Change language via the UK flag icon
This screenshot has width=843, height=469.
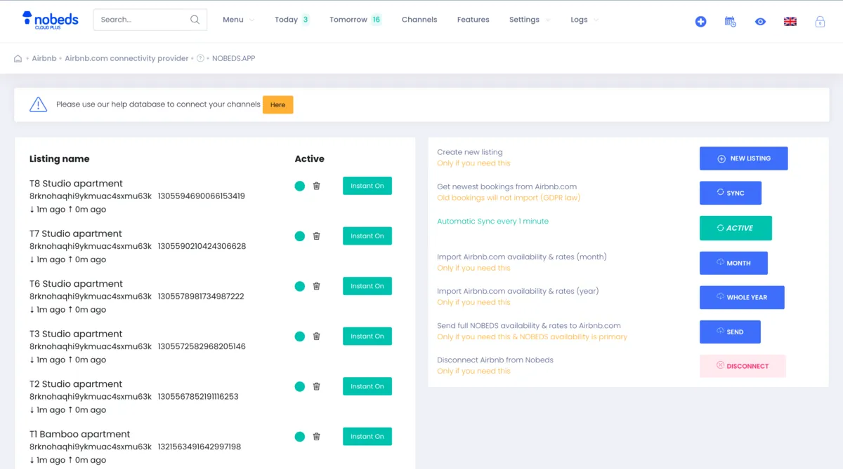tap(790, 21)
